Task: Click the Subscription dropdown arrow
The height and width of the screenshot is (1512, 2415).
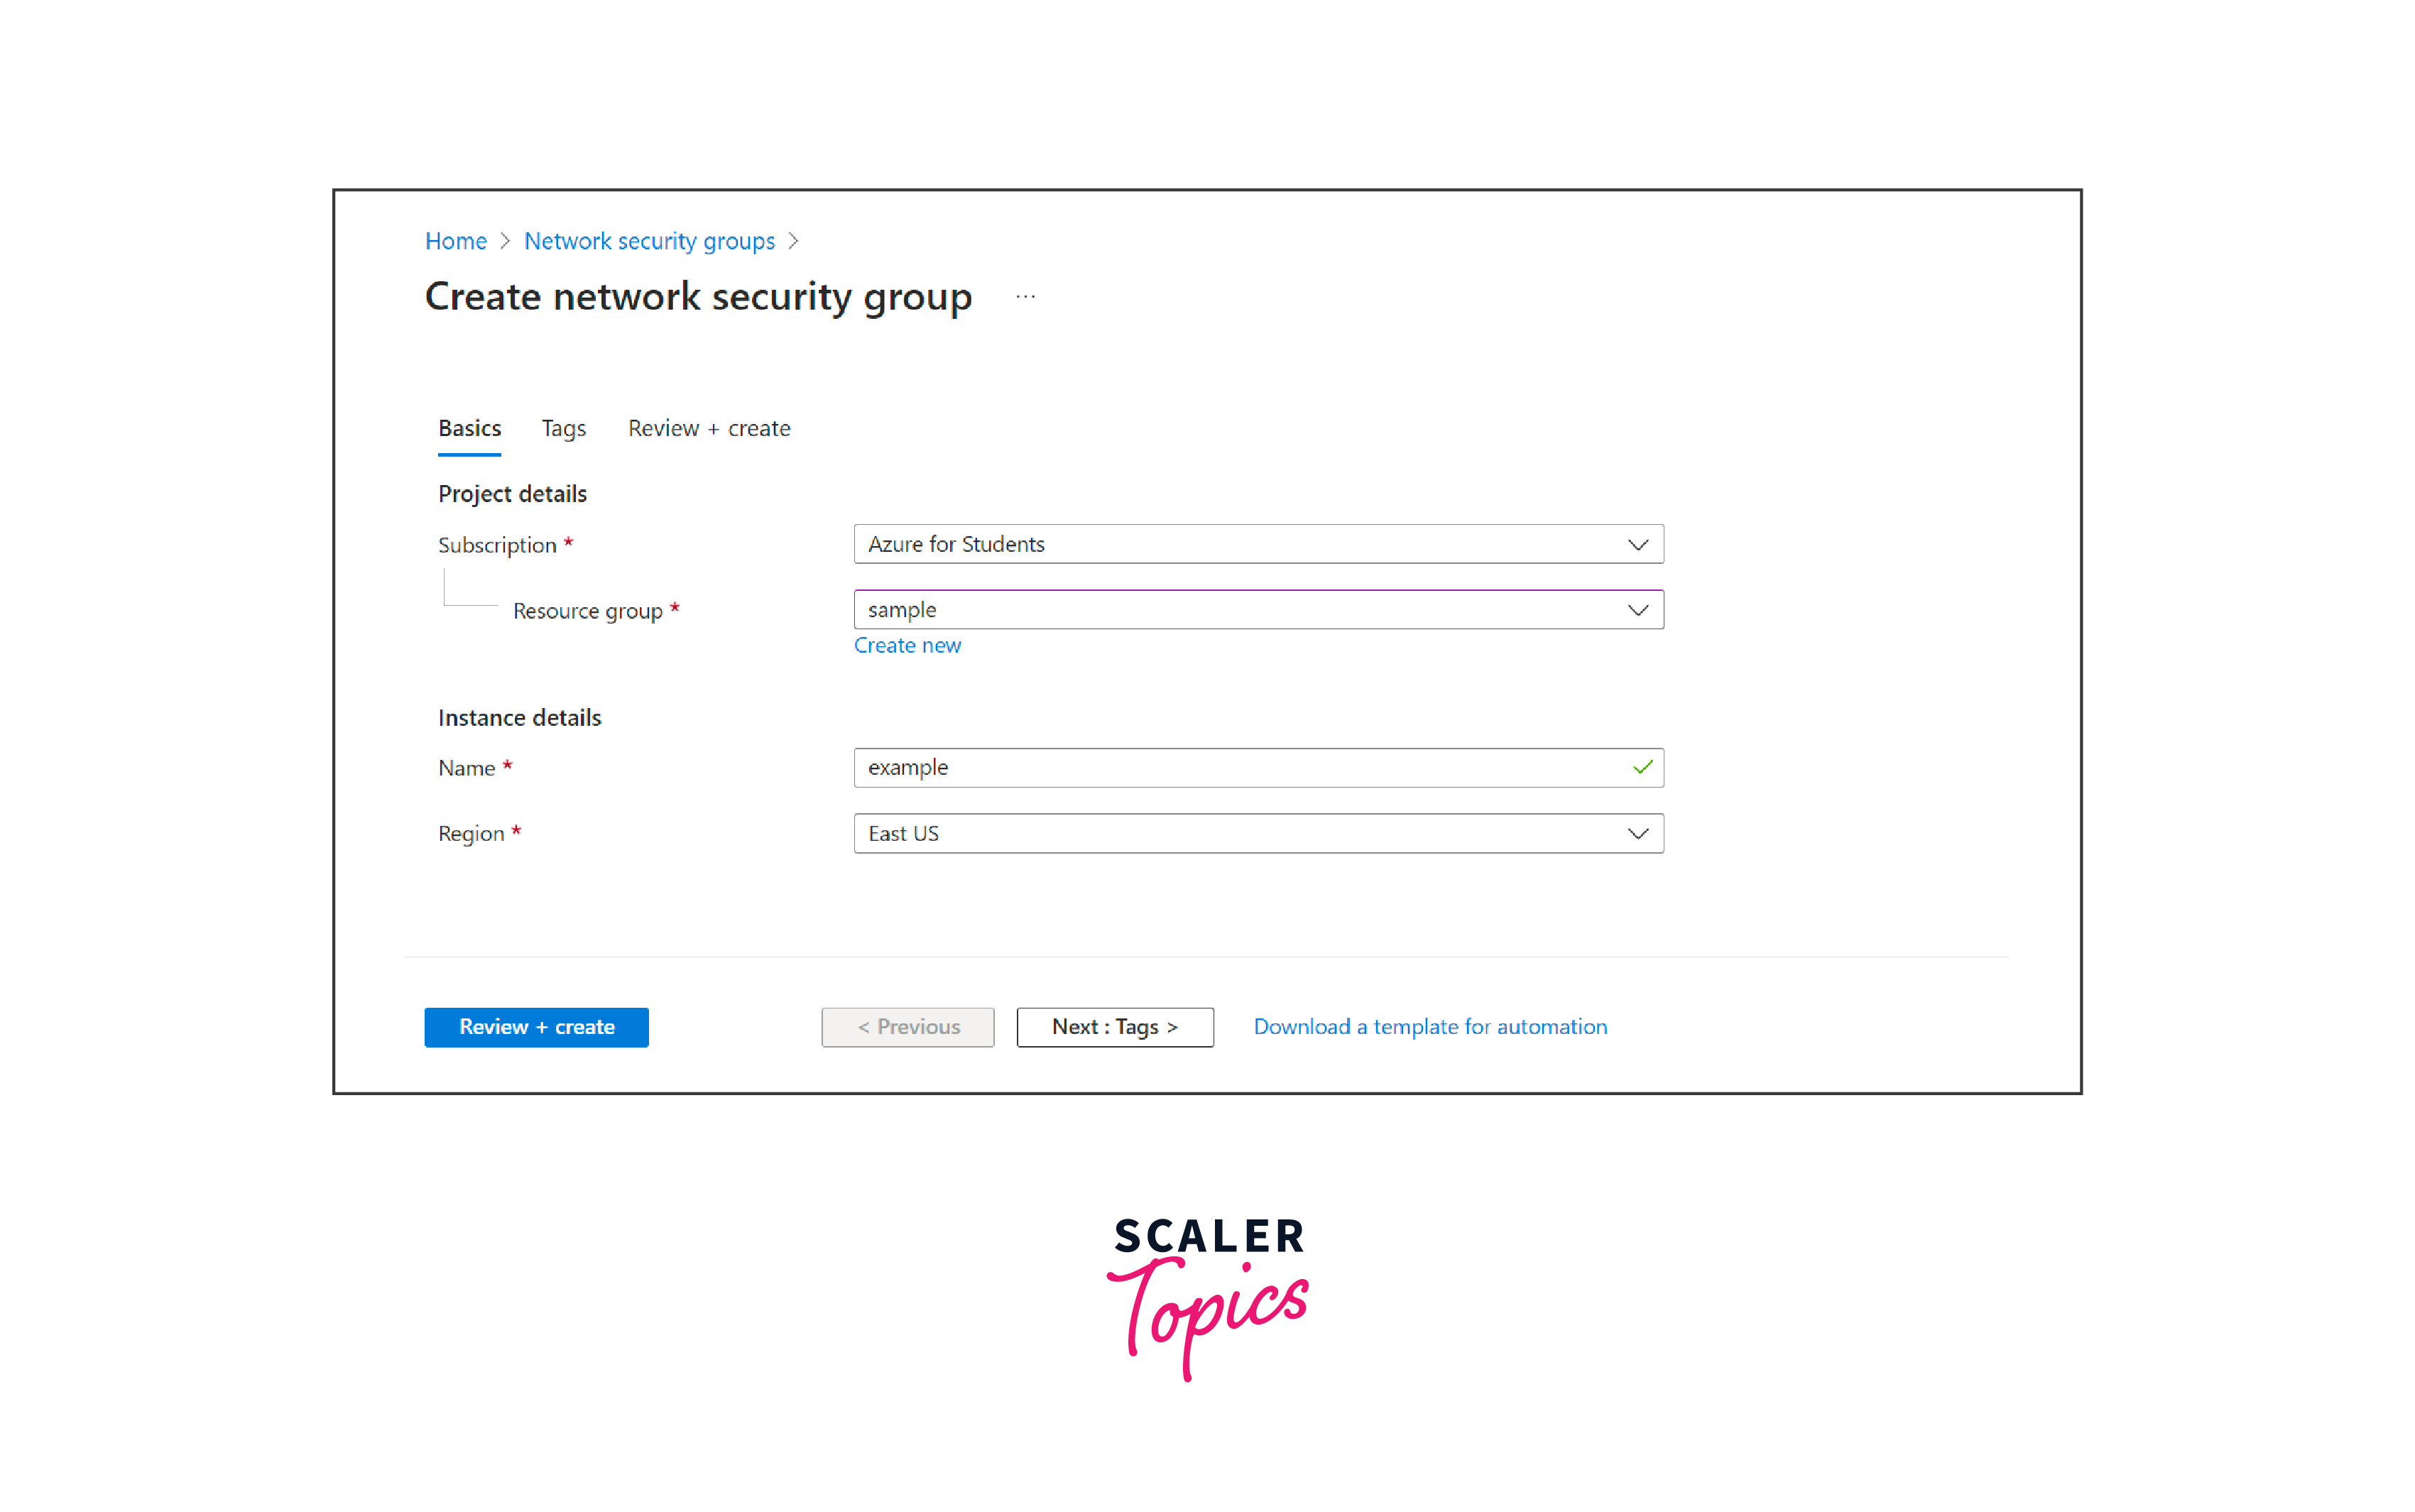Action: point(1637,543)
